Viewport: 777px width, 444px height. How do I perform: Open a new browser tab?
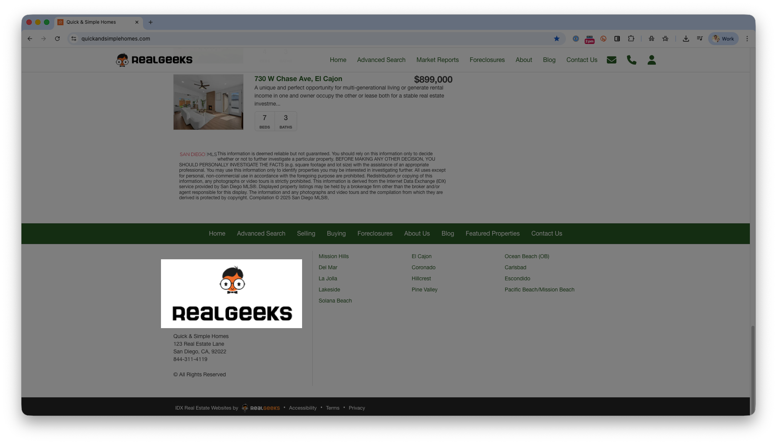[151, 22]
